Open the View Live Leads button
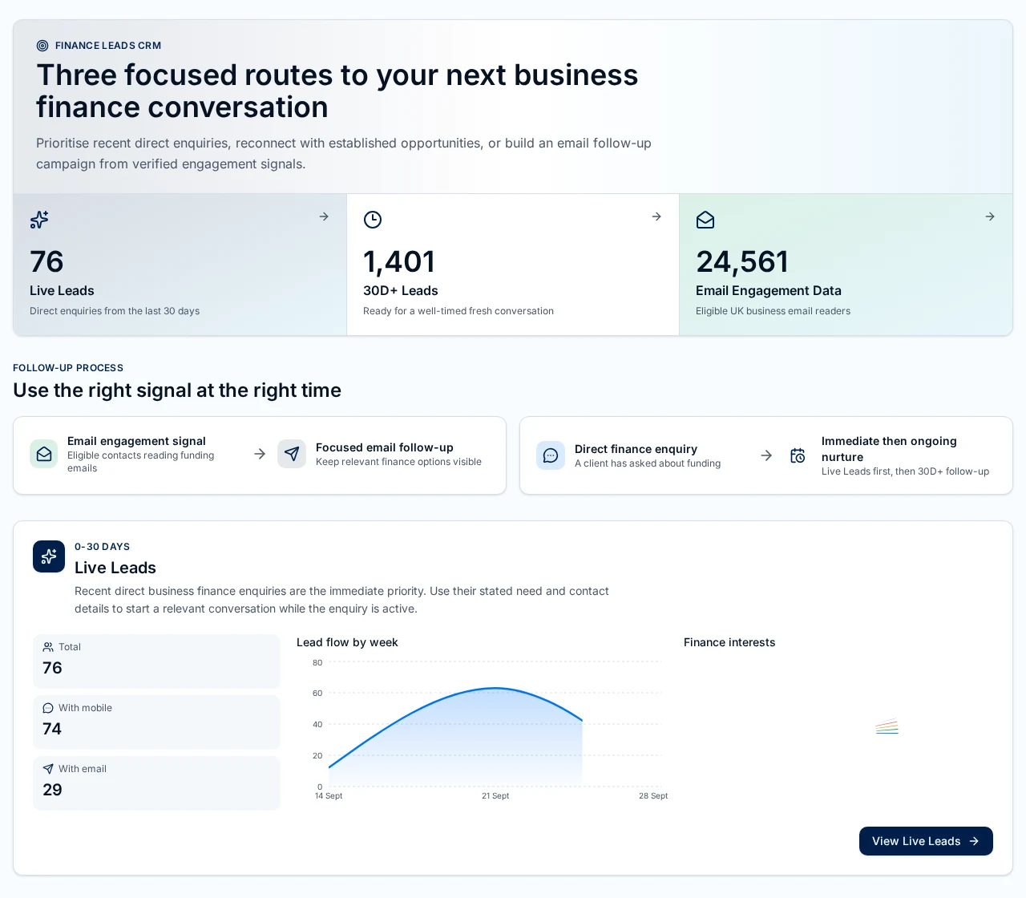 (926, 841)
